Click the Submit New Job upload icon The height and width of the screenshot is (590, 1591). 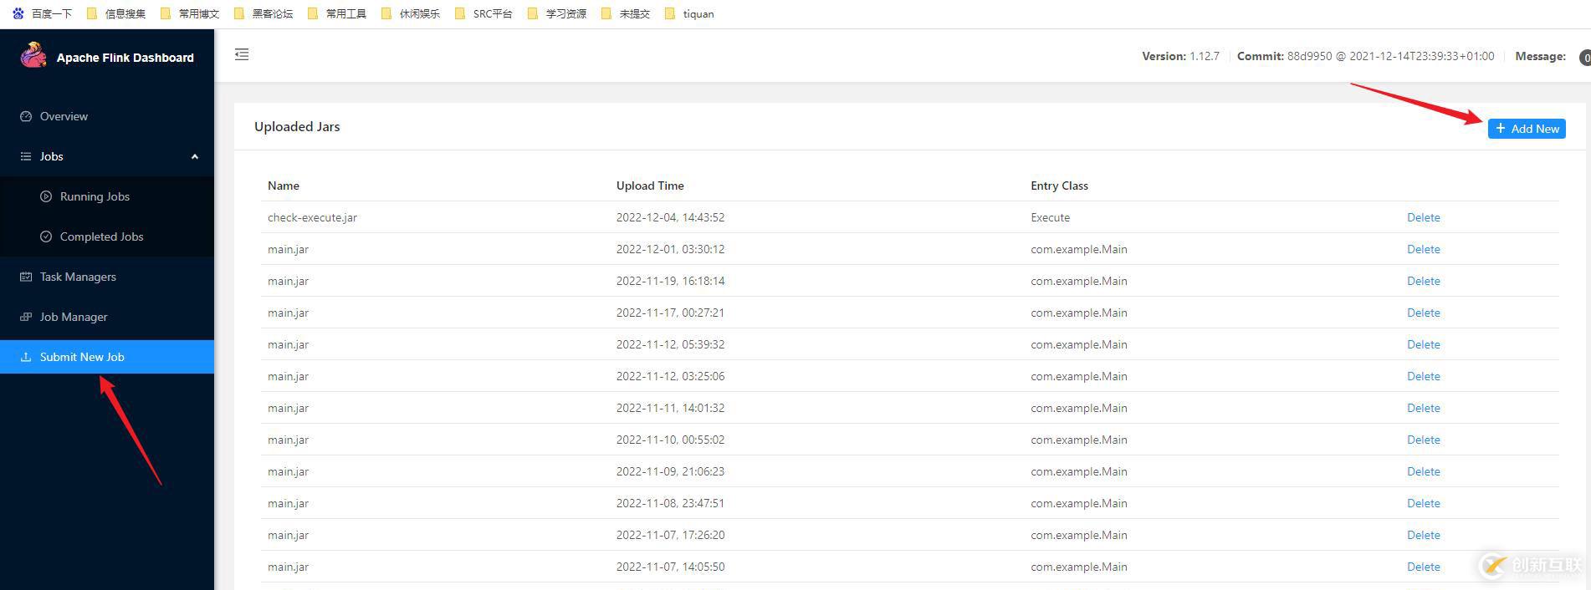click(26, 357)
